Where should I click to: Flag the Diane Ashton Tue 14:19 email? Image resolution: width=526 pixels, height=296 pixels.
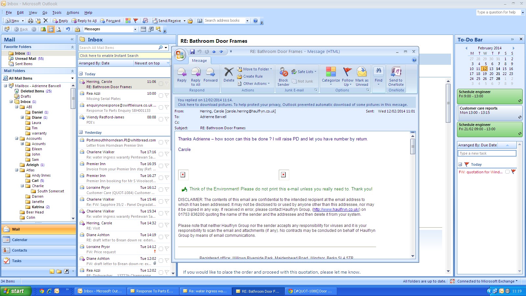click(x=167, y=237)
